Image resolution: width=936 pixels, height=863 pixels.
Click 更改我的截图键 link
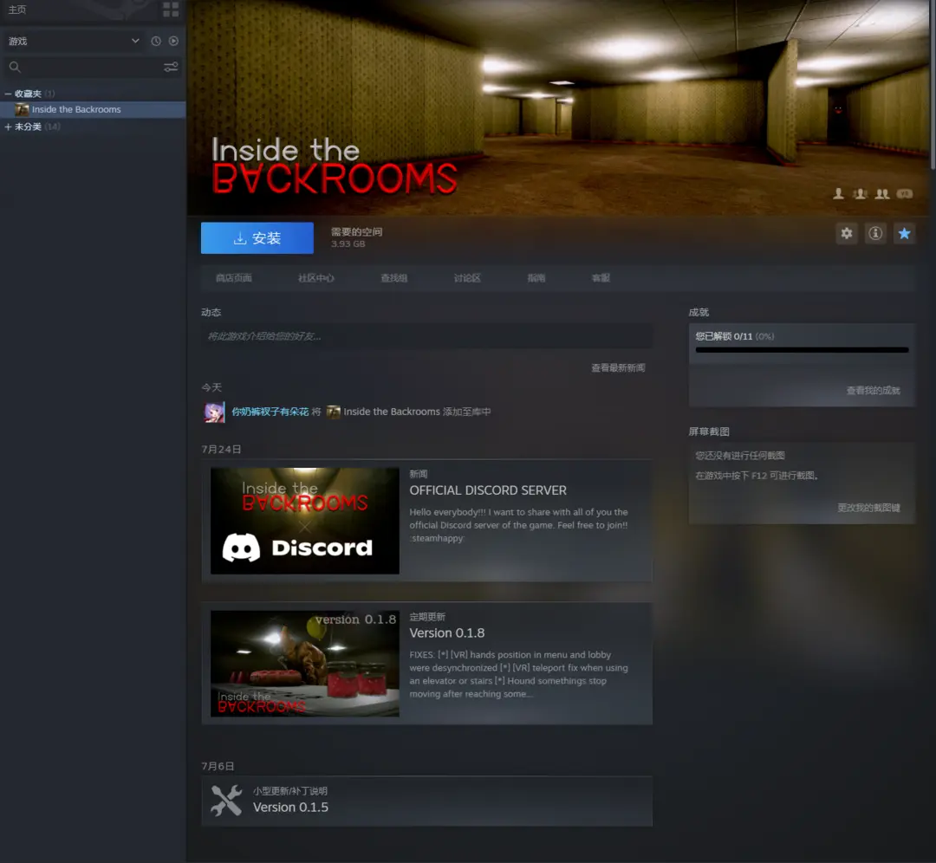pos(868,507)
